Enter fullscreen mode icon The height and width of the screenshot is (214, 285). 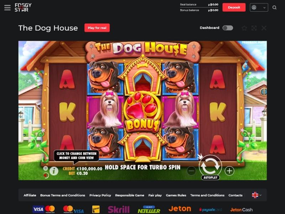coord(254,28)
